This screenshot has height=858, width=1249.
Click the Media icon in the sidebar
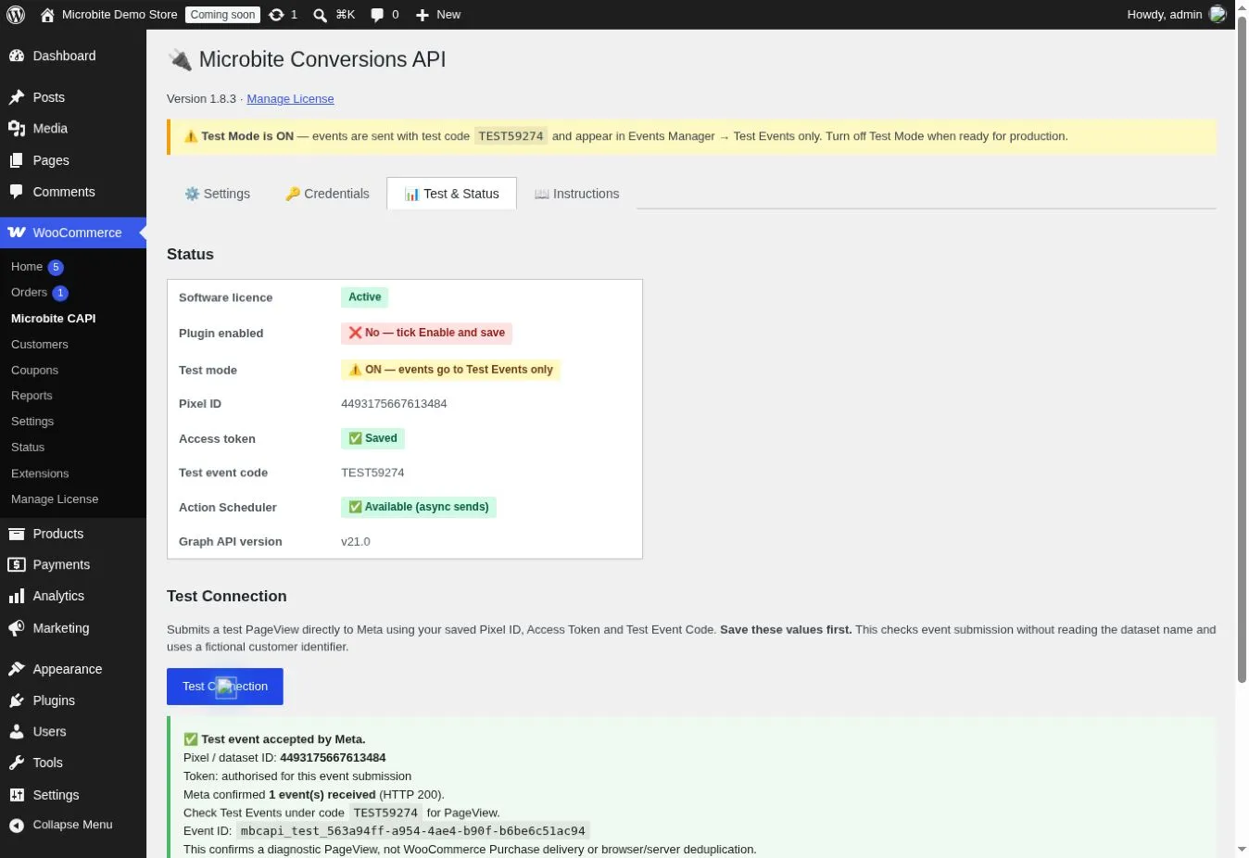[x=17, y=129]
